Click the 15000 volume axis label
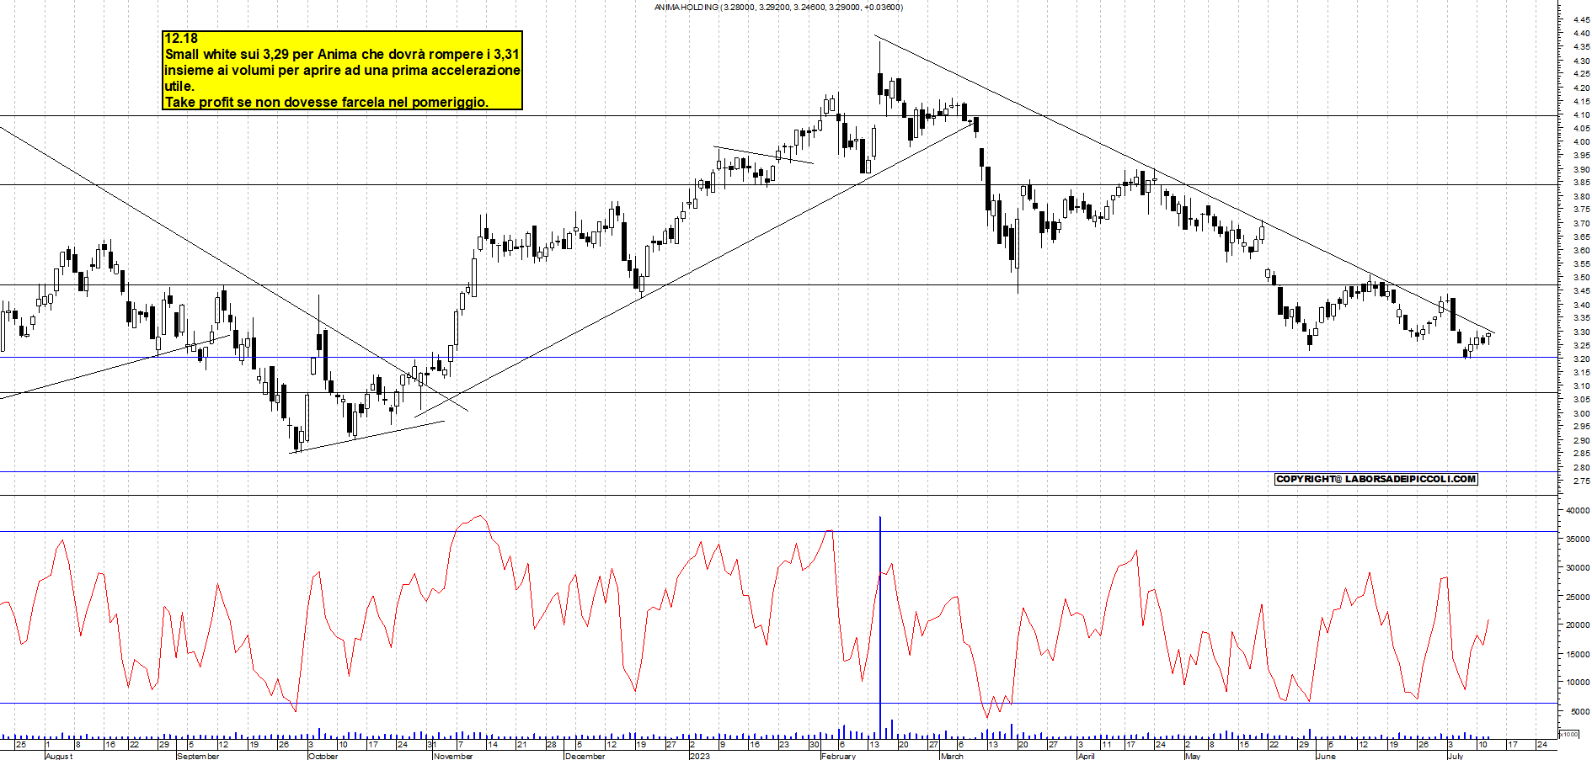 click(x=1578, y=654)
